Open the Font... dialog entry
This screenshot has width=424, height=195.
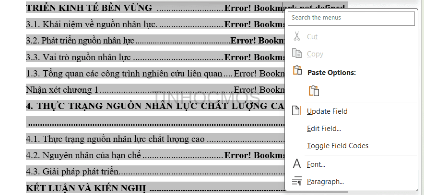(316, 164)
